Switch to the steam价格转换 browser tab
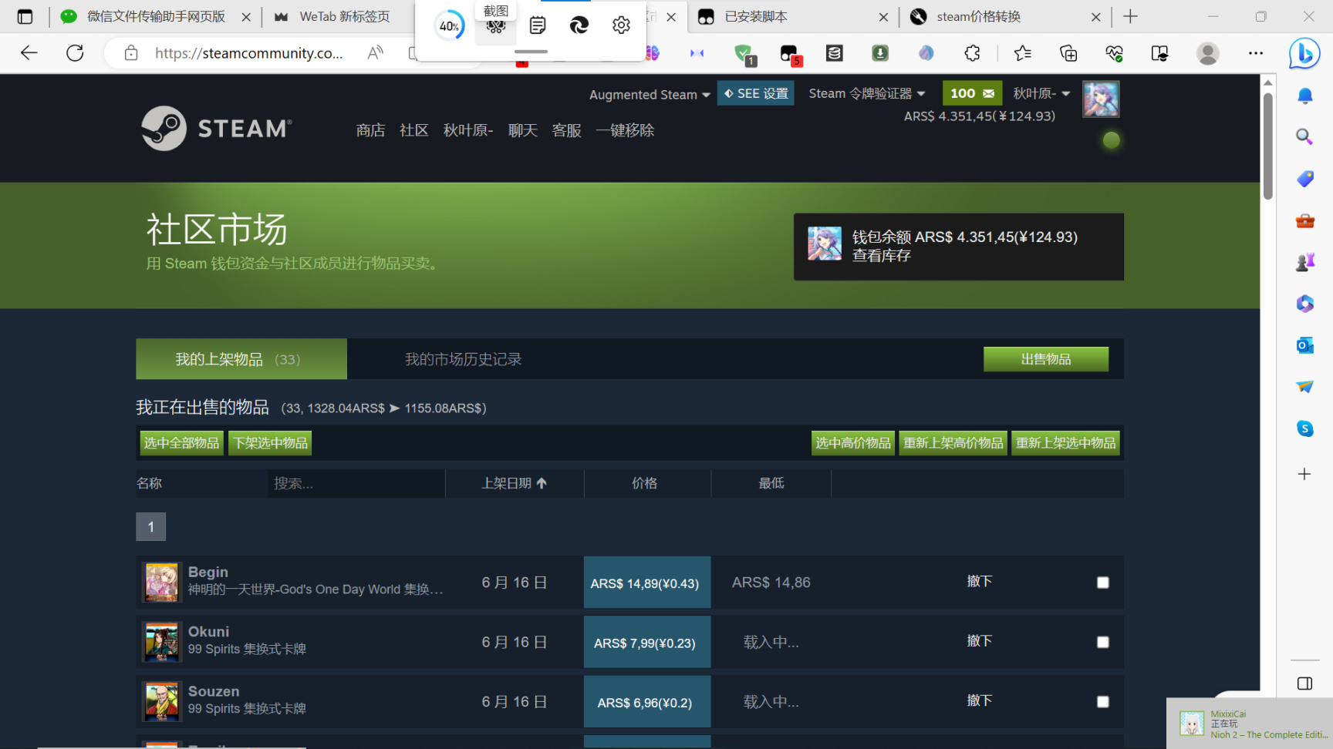 point(1004,16)
